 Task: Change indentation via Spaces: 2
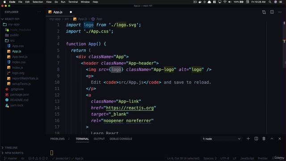click(210, 158)
